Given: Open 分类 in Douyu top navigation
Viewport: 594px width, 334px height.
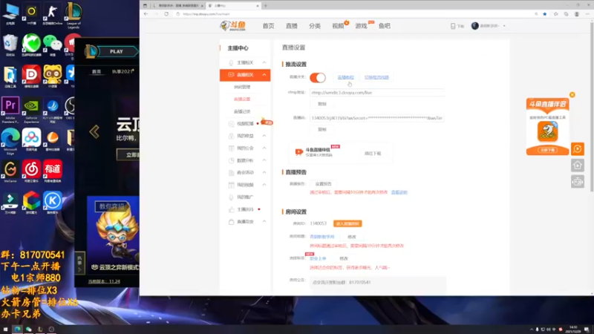Looking at the screenshot, I should pos(314,26).
